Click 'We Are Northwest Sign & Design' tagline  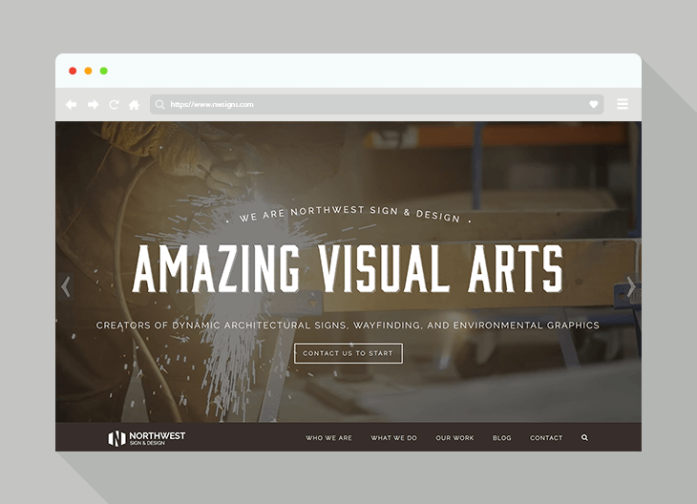(348, 214)
